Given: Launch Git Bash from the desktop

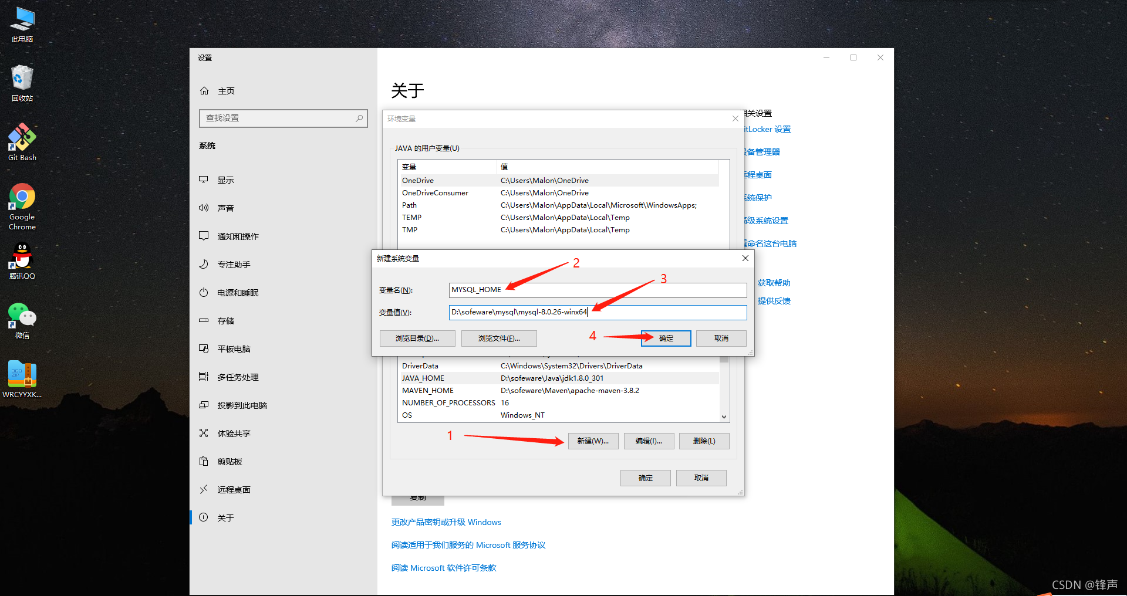Looking at the screenshot, I should pos(22,142).
